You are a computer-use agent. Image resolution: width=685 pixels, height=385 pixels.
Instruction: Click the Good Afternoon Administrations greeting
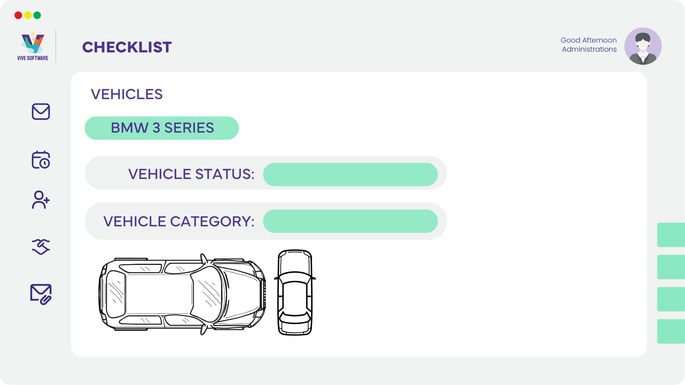pos(589,45)
